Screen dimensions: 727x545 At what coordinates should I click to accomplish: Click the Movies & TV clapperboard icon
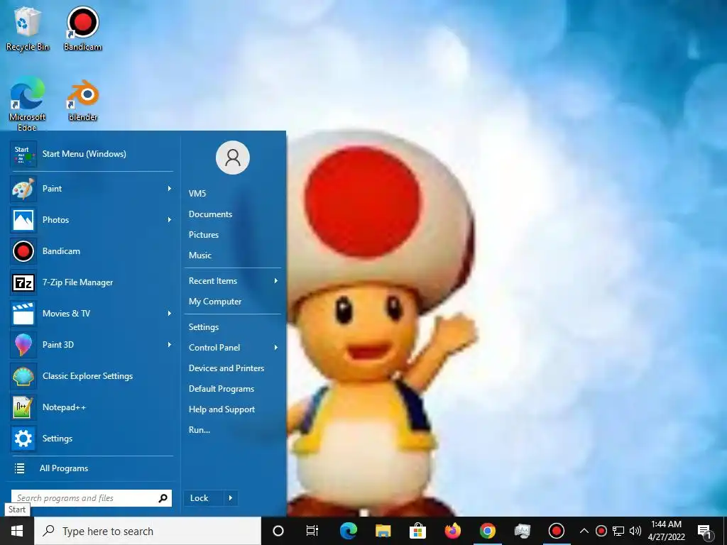(x=23, y=314)
